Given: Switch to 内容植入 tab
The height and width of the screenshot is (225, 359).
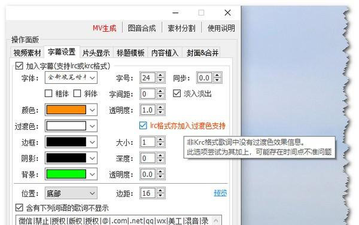Looking at the screenshot, I should click(x=165, y=53).
